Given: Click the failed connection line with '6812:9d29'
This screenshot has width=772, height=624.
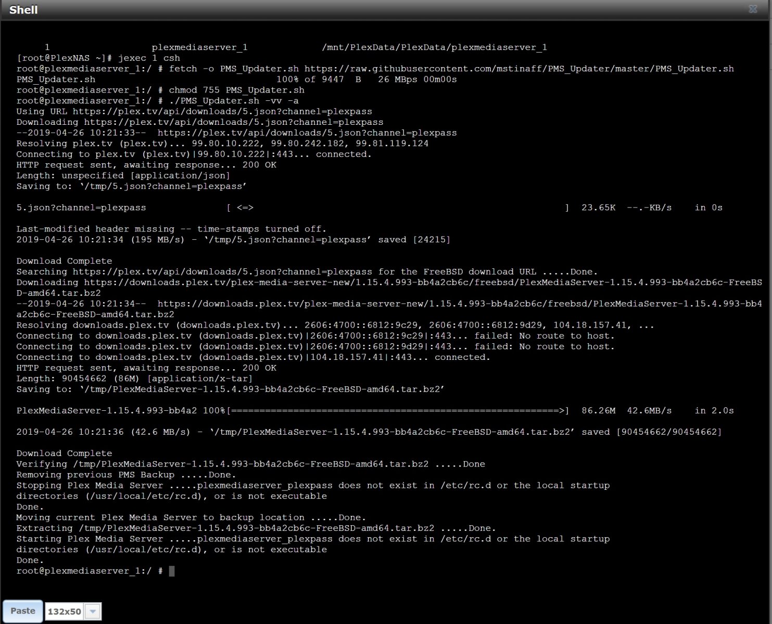Looking at the screenshot, I should [315, 346].
